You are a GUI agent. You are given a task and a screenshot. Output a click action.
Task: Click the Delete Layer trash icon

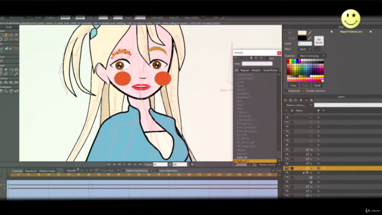click(x=301, y=100)
